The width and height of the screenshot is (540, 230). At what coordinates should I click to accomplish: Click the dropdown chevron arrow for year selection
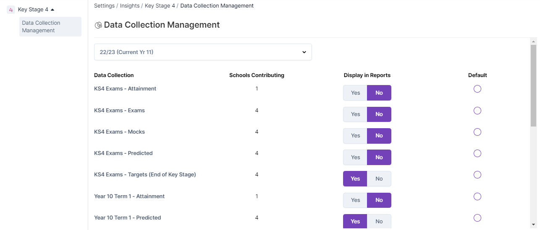coord(304,52)
